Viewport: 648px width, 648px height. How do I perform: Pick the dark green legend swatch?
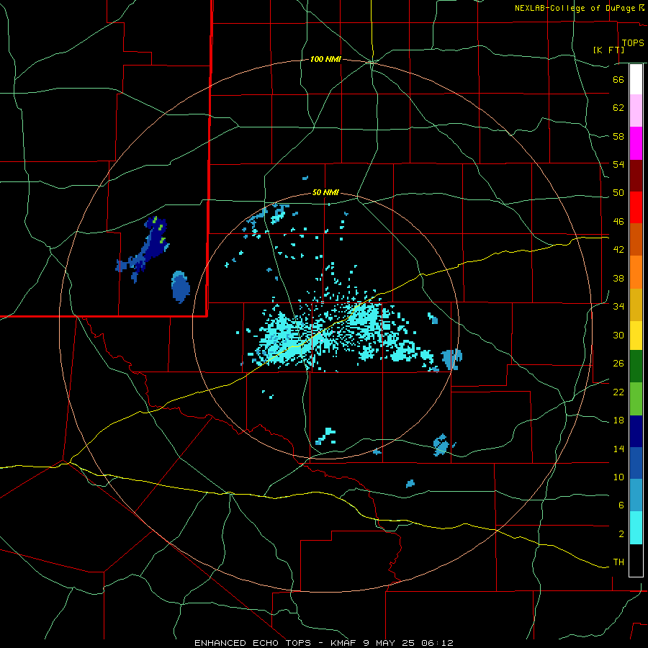(636, 366)
